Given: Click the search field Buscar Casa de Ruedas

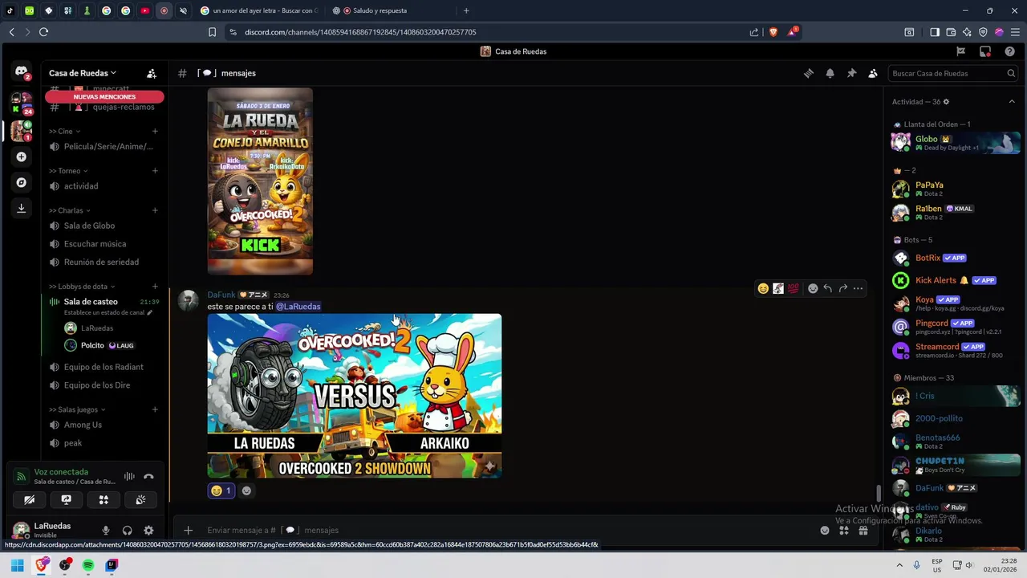Looking at the screenshot, I should coord(953,73).
